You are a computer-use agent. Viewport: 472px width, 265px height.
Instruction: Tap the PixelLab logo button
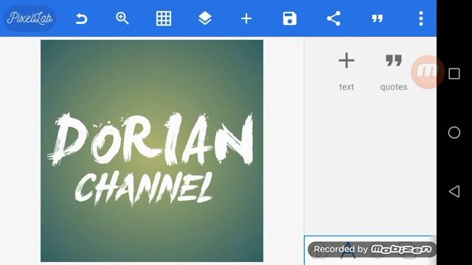[x=29, y=18]
